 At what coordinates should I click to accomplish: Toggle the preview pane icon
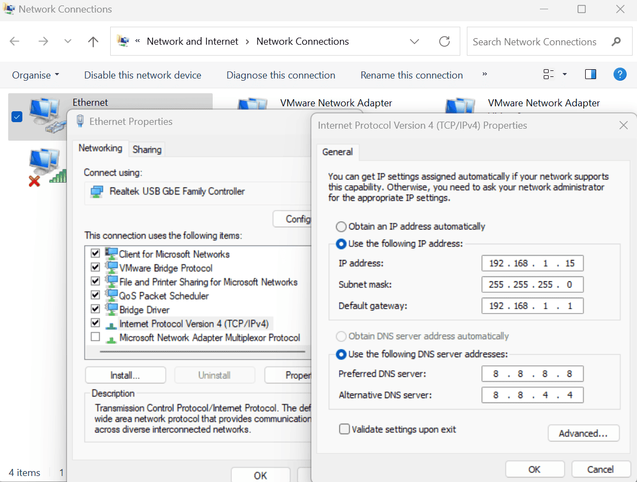tap(590, 75)
